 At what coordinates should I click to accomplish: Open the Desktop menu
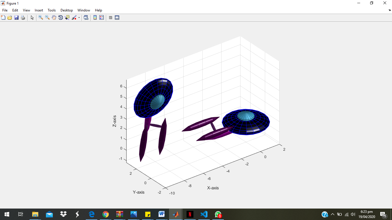coord(67,10)
